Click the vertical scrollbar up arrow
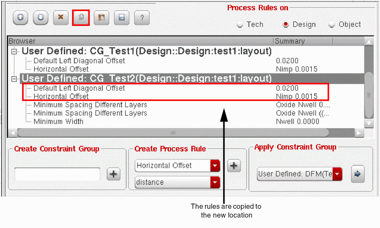380x228 pixels. 369,42
